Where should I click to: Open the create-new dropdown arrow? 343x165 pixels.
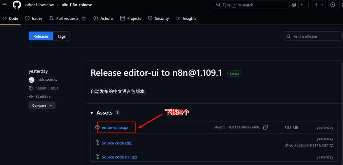click(323, 5)
